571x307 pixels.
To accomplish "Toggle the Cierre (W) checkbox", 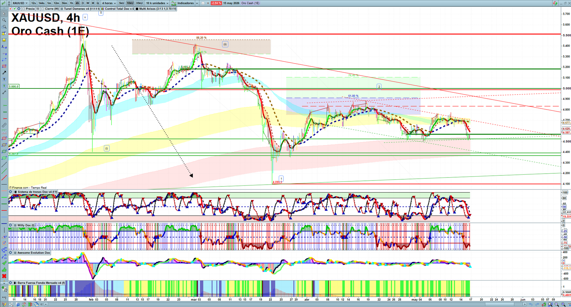I will [x=42, y=9].
